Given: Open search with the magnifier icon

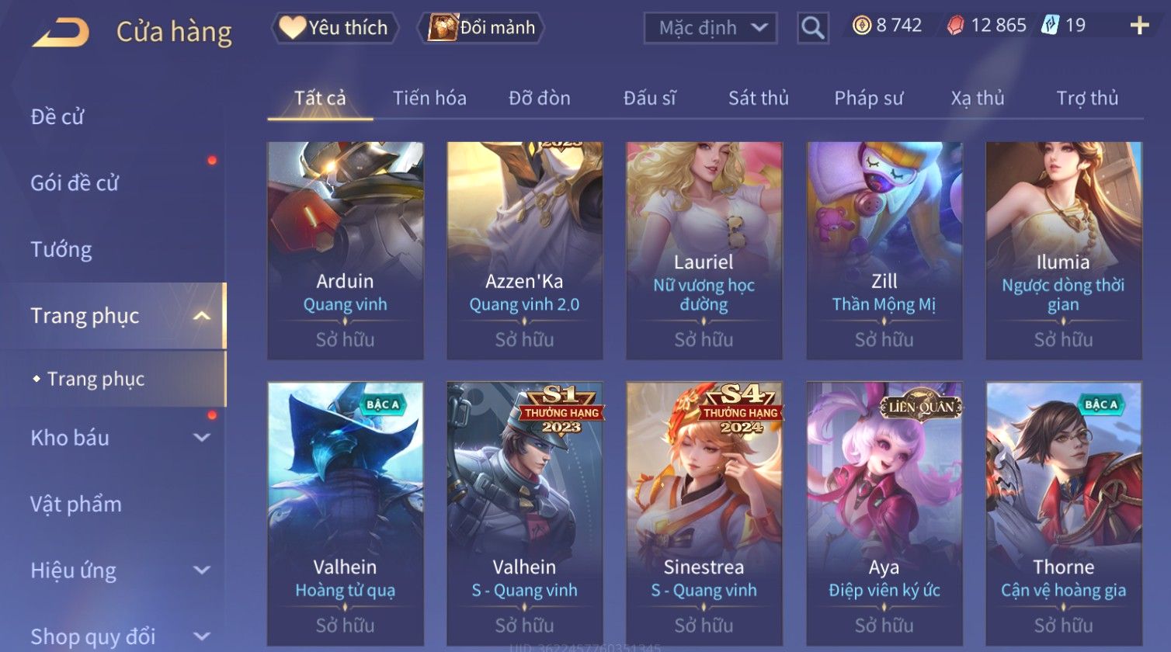Looking at the screenshot, I should click(812, 28).
